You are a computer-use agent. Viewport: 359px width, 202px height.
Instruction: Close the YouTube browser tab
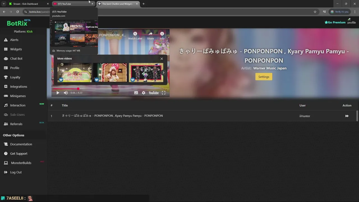(92, 4)
